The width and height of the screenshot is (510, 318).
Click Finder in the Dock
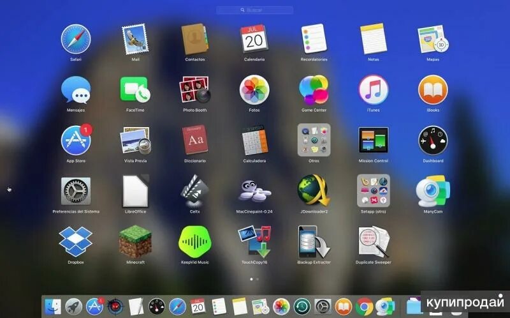[x=53, y=307]
